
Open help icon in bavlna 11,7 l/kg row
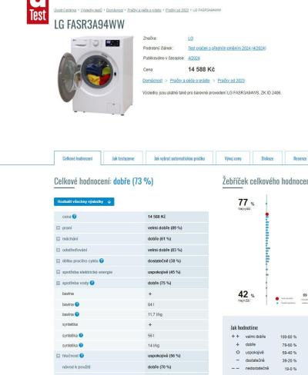[77, 314]
